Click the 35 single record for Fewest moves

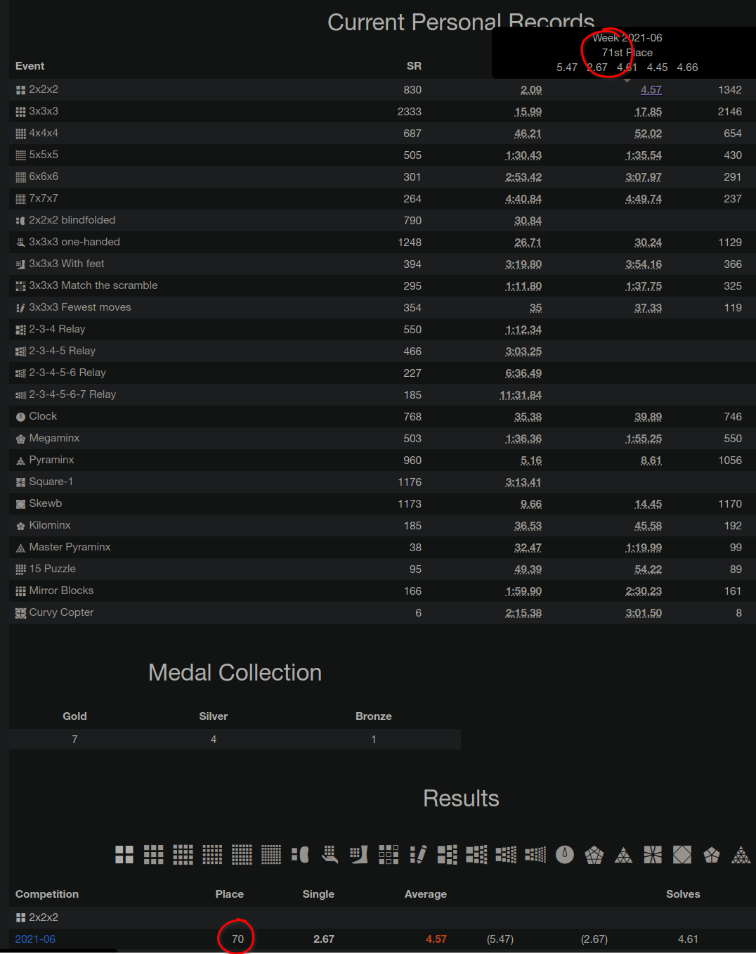click(x=535, y=308)
